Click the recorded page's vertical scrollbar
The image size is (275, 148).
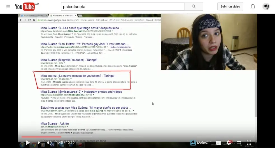pos(256,94)
